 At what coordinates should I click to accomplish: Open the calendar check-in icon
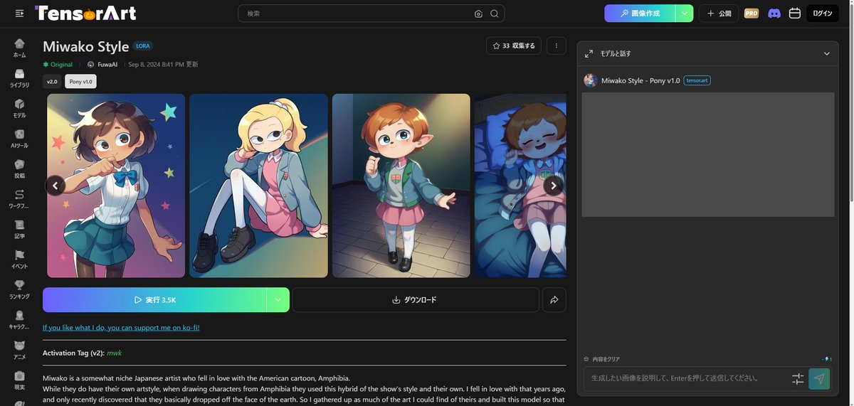pyautogui.click(x=795, y=13)
